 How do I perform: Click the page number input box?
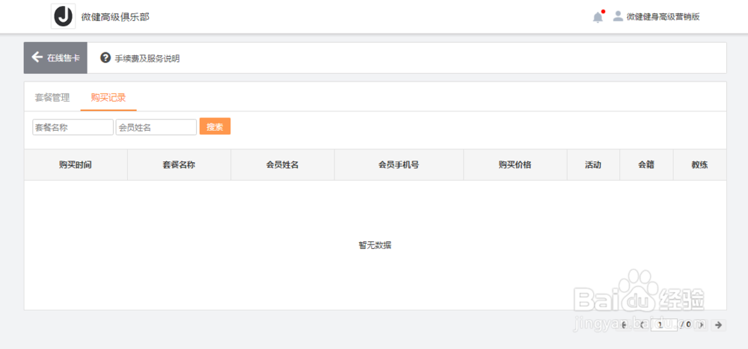(x=664, y=325)
